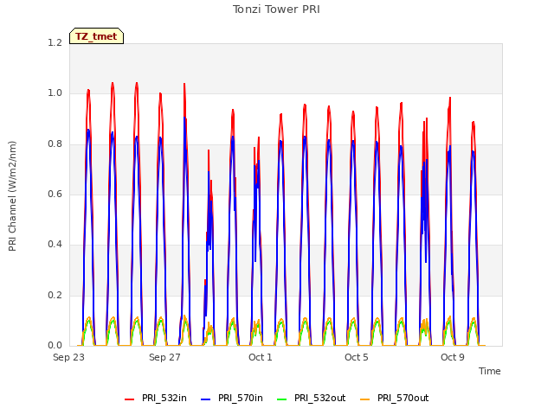Toggle the PRI_570in legend entry

tap(232, 398)
